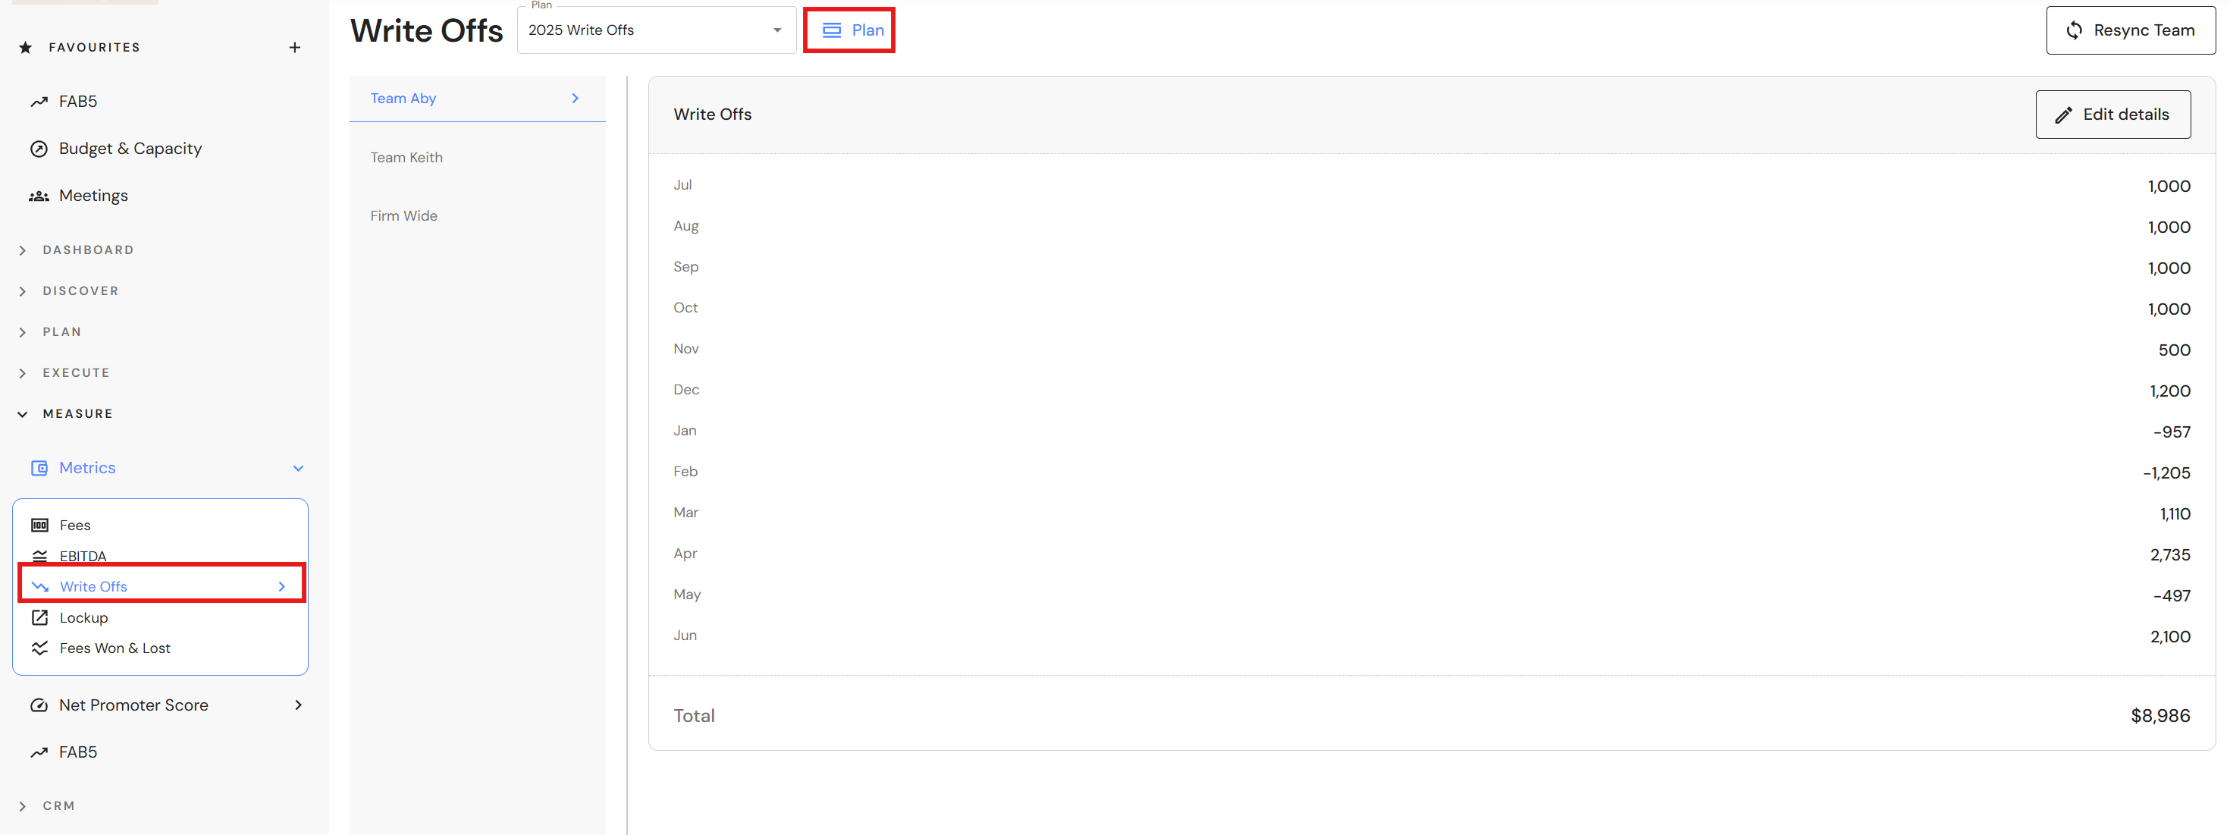Click the Budget & Capacity gauge icon
This screenshot has width=2230, height=835.
tap(39, 149)
